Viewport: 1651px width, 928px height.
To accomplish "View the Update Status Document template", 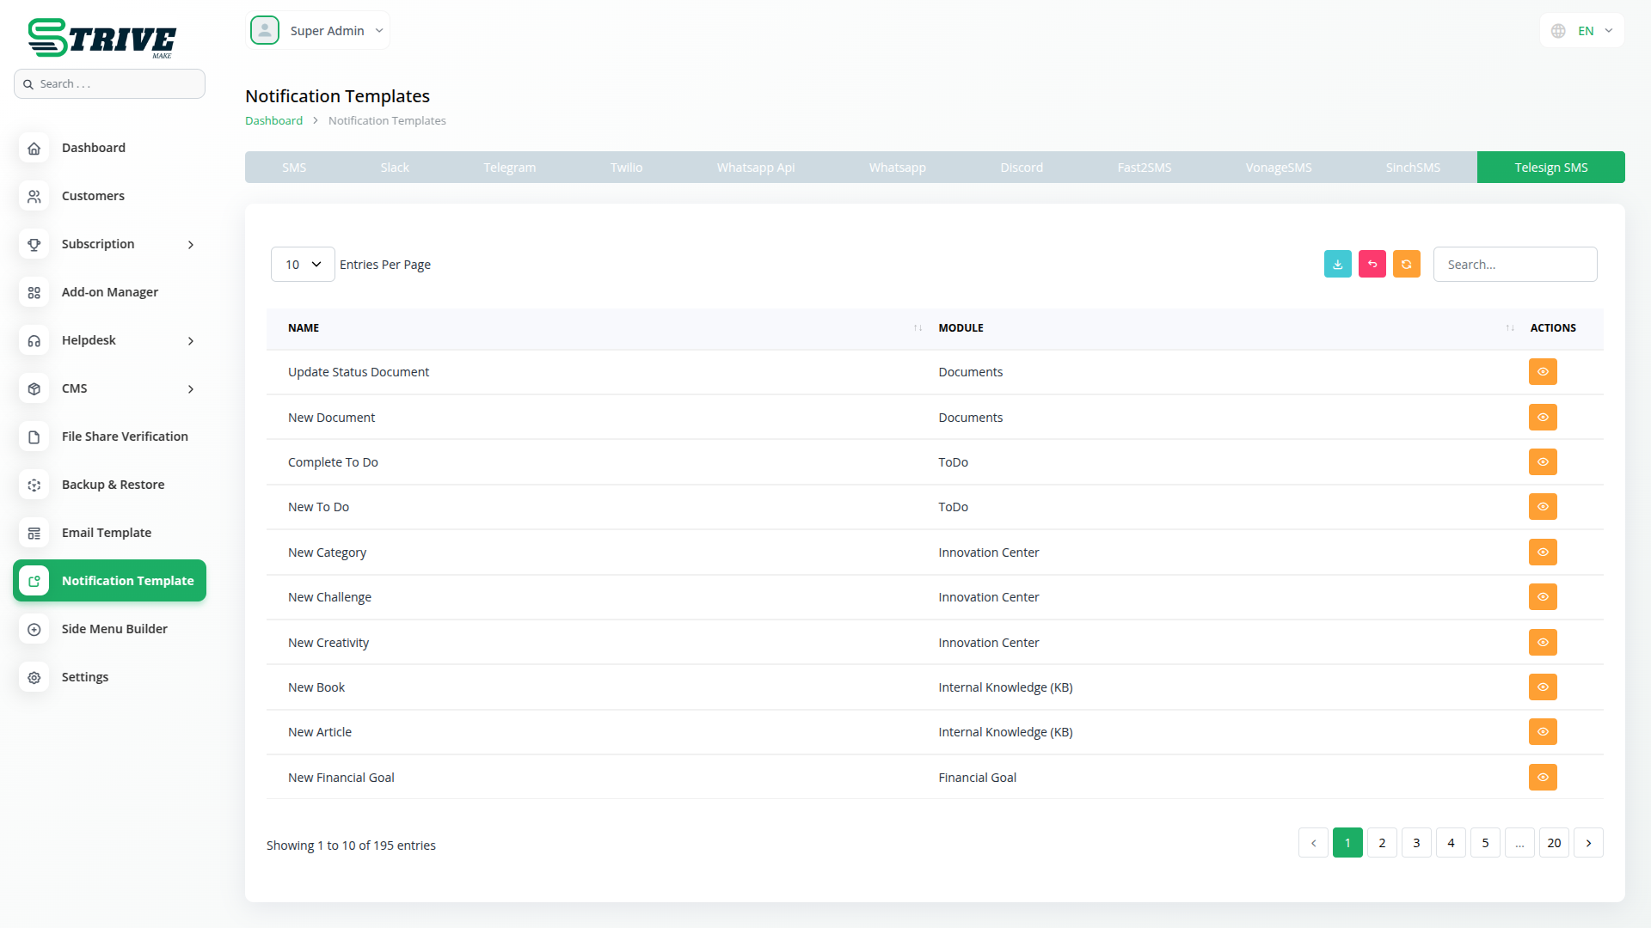I will (1543, 372).
